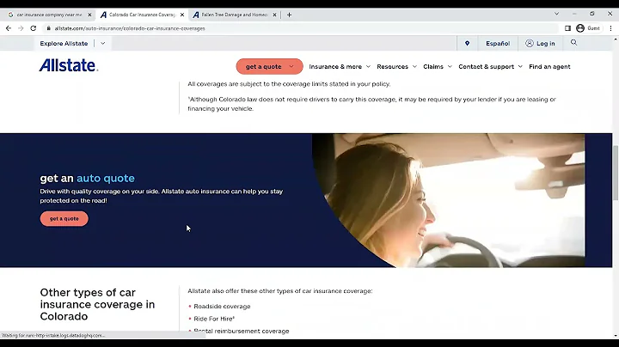Restore down the browser window
The width and height of the screenshot is (619, 347).
591,14
